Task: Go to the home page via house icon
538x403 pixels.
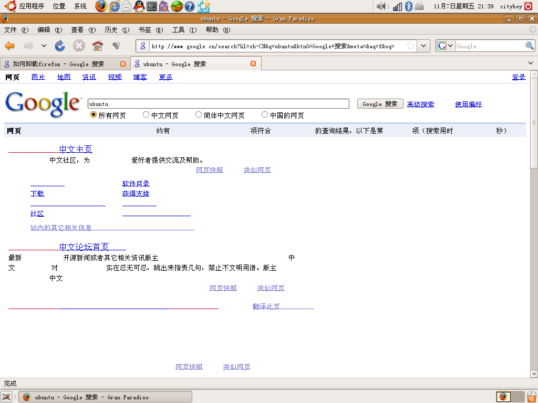Action: 98,46
